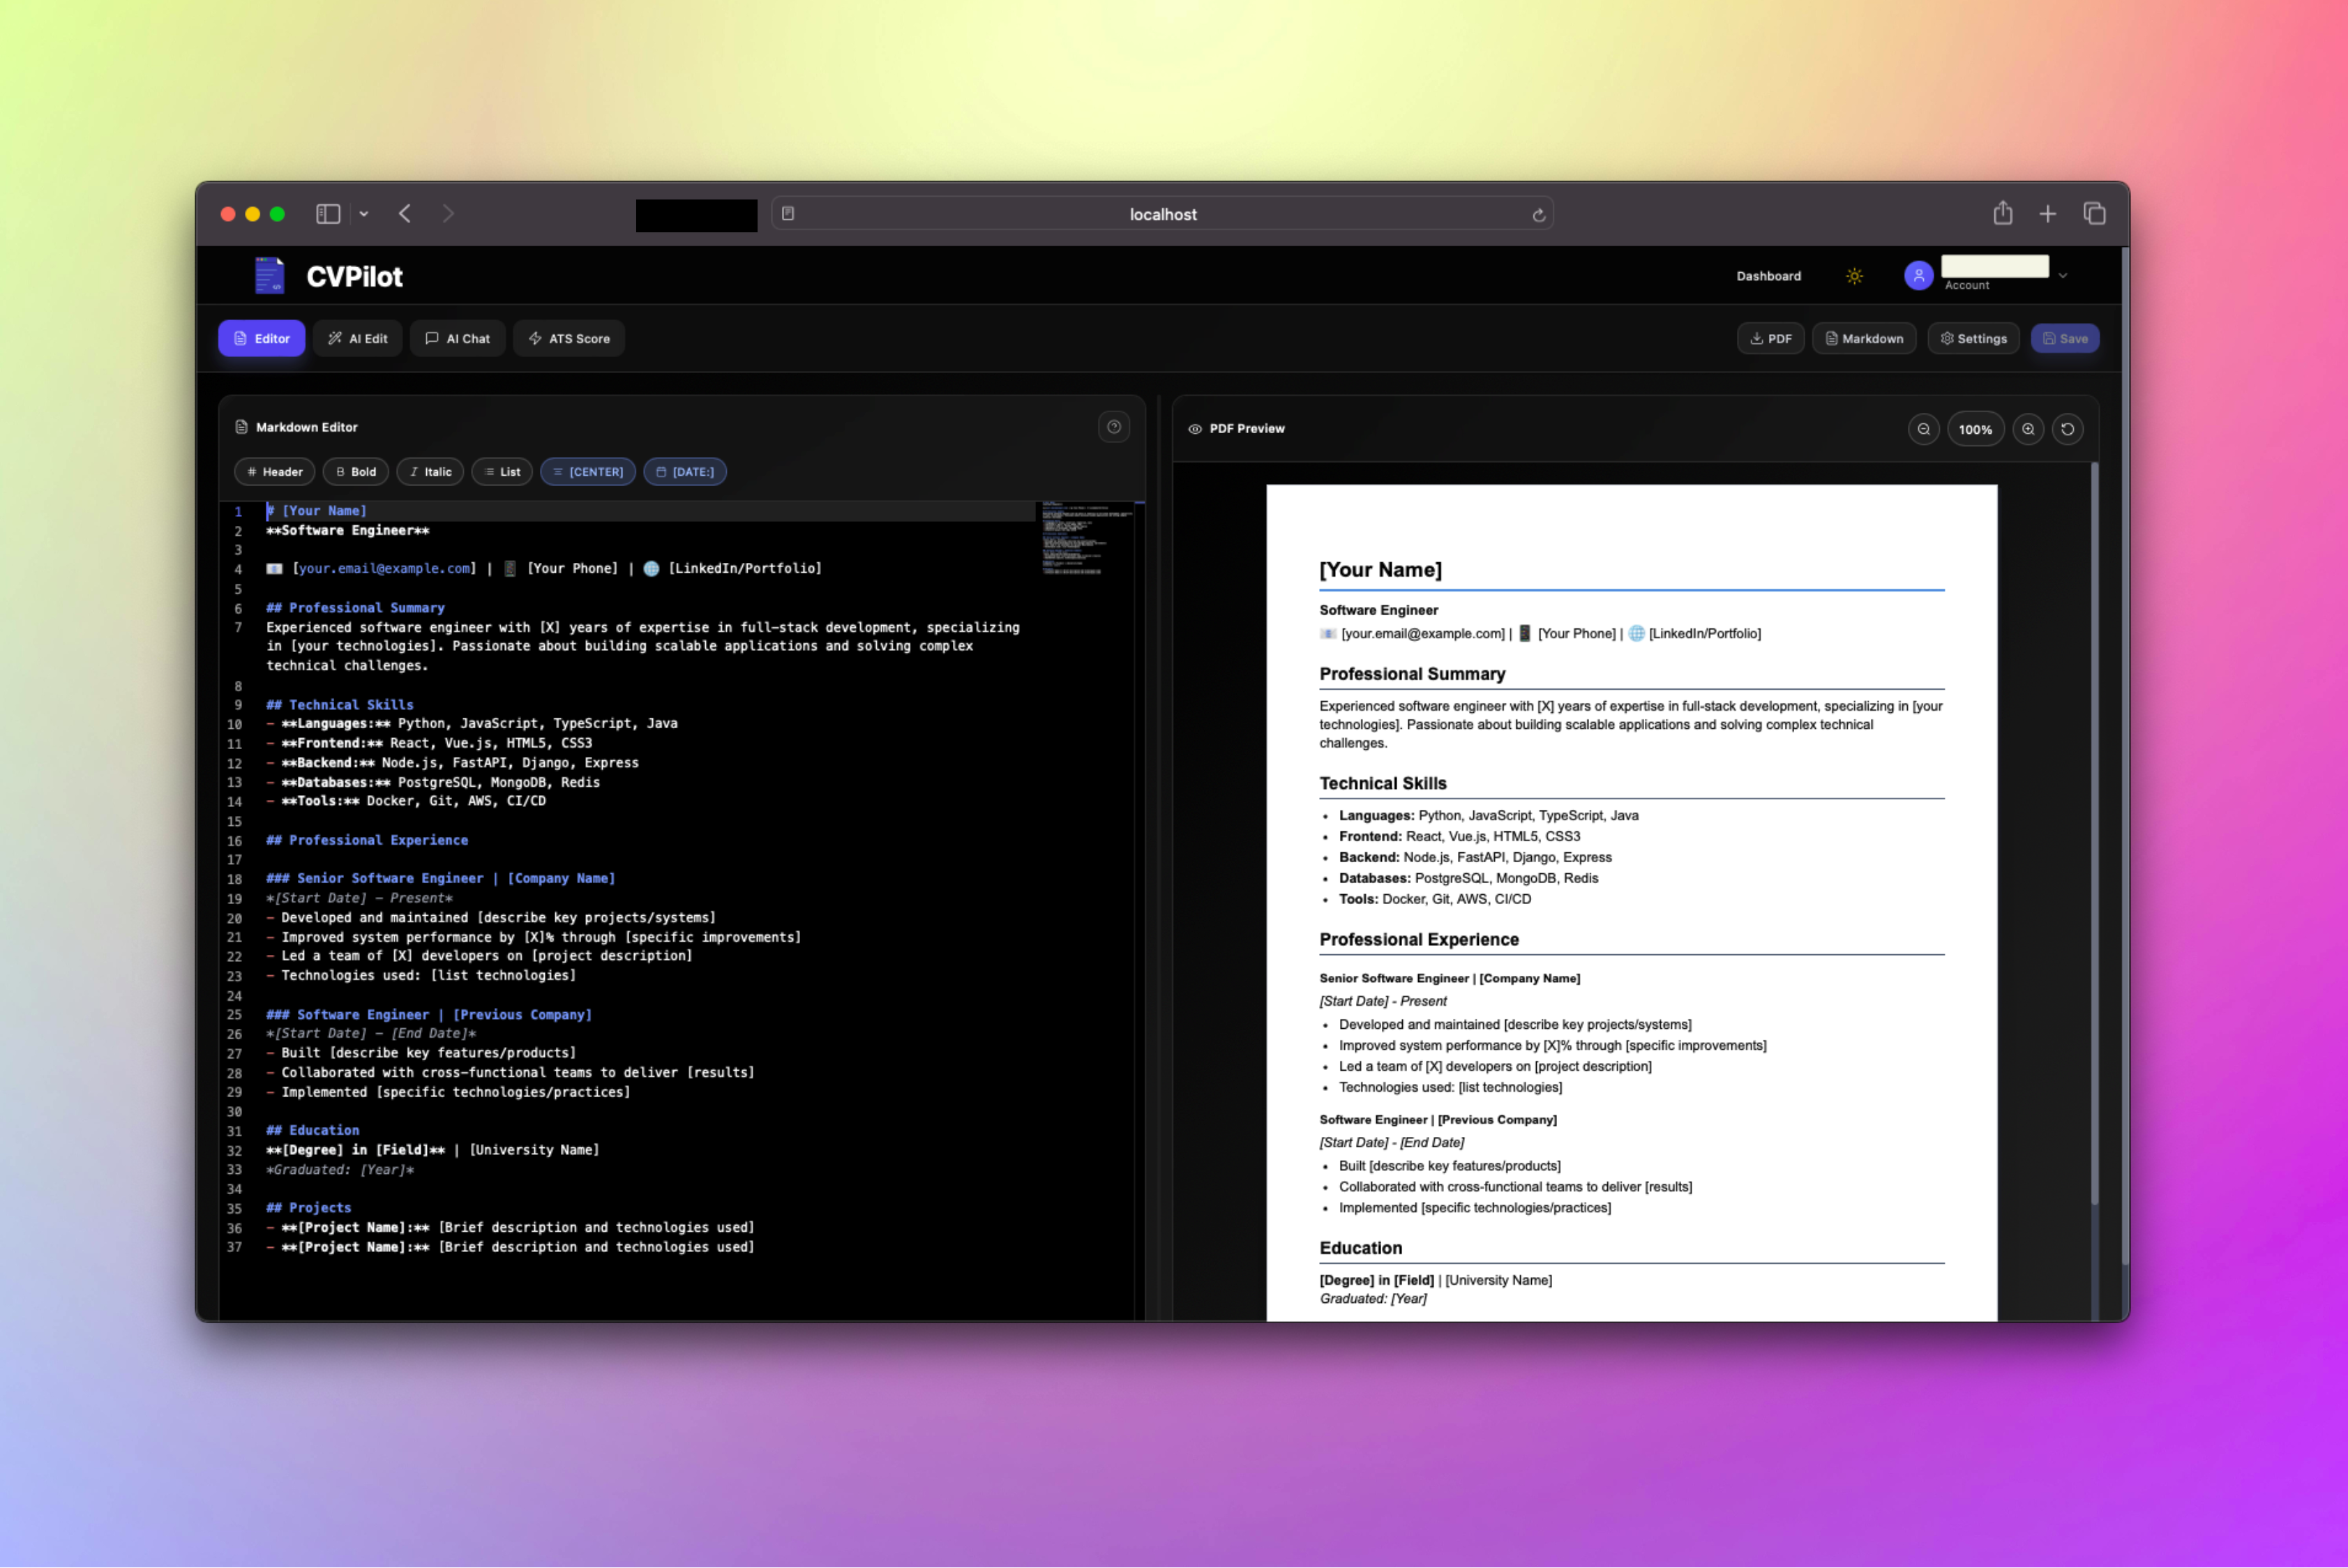The height and width of the screenshot is (1568, 2348).
Task: Click '*Graduated: [Year]*' line in editor
Action: (340, 1169)
